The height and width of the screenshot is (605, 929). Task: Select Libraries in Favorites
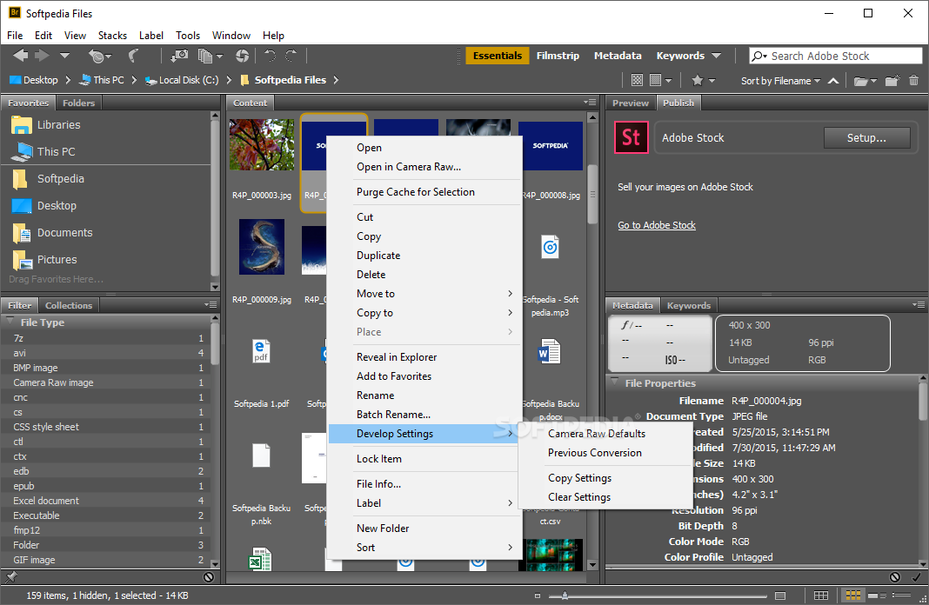pyautogui.click(x=58, y=125)
